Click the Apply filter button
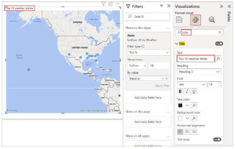The width and height of the screenshot is (235, 149). [162, 86]
